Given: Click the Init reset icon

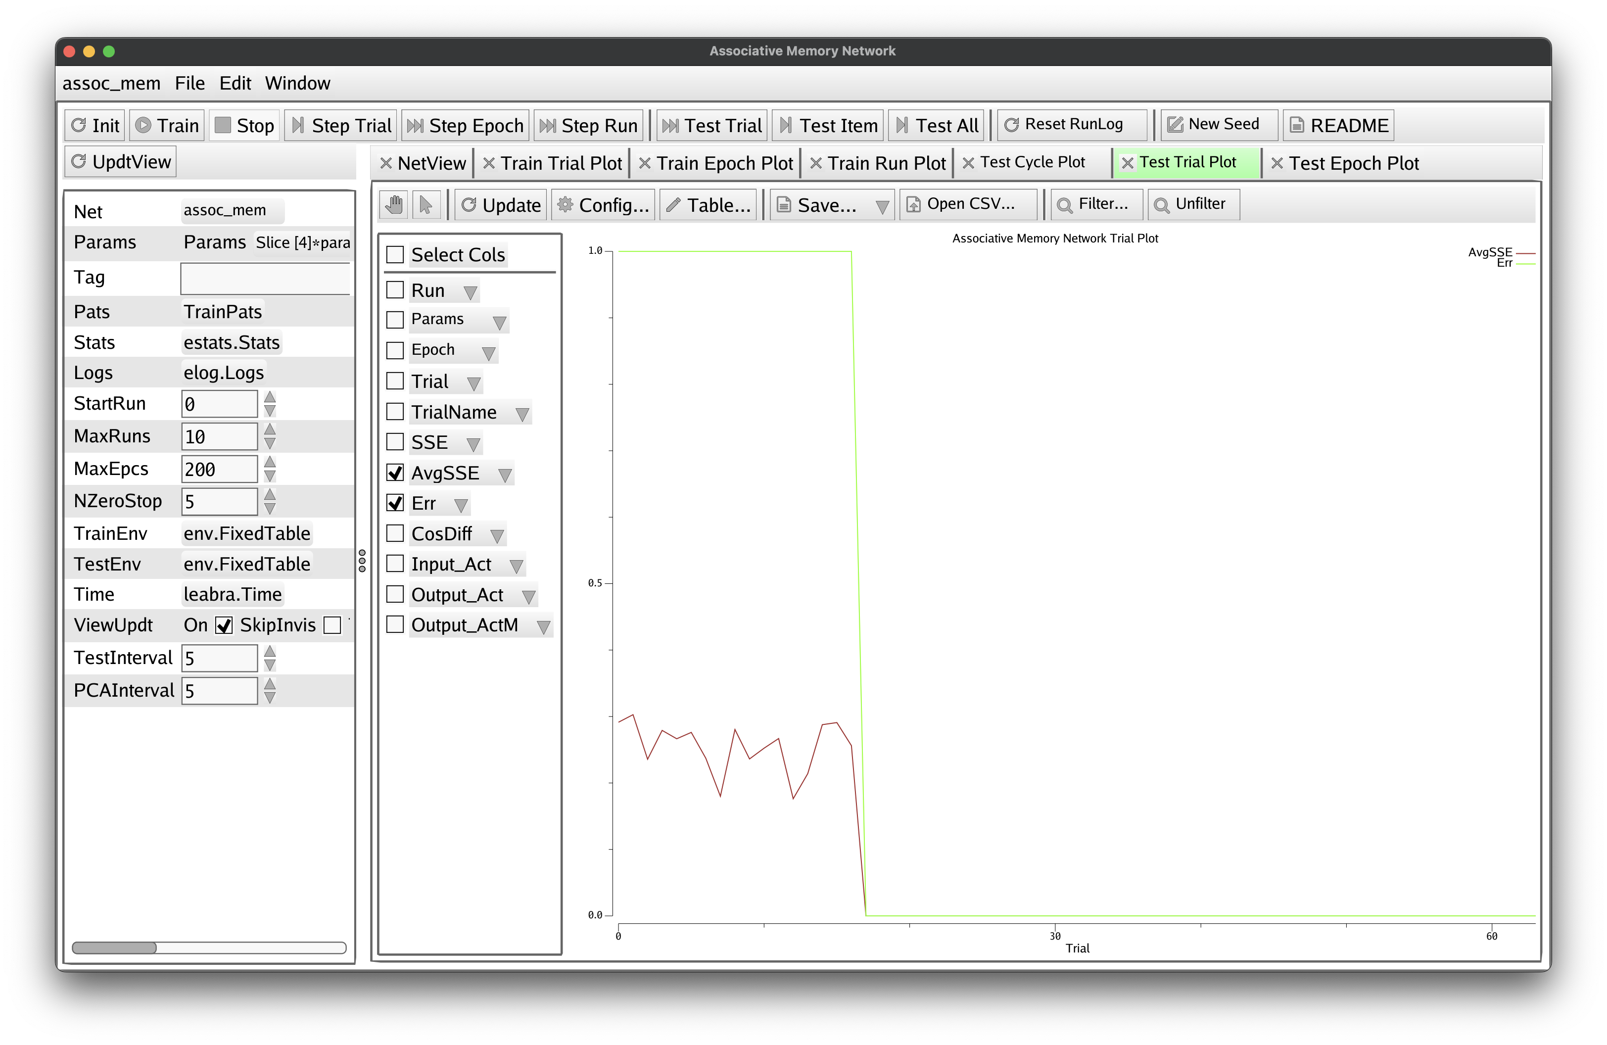Looking at the screenshot, I should coord(79,126).
